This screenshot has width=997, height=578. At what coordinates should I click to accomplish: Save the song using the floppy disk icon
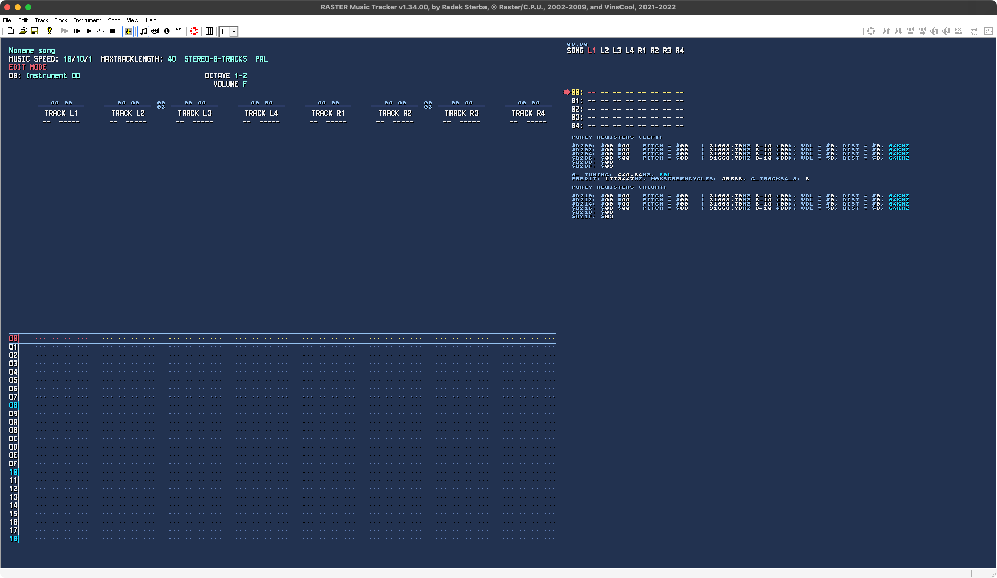coord(34,31)
